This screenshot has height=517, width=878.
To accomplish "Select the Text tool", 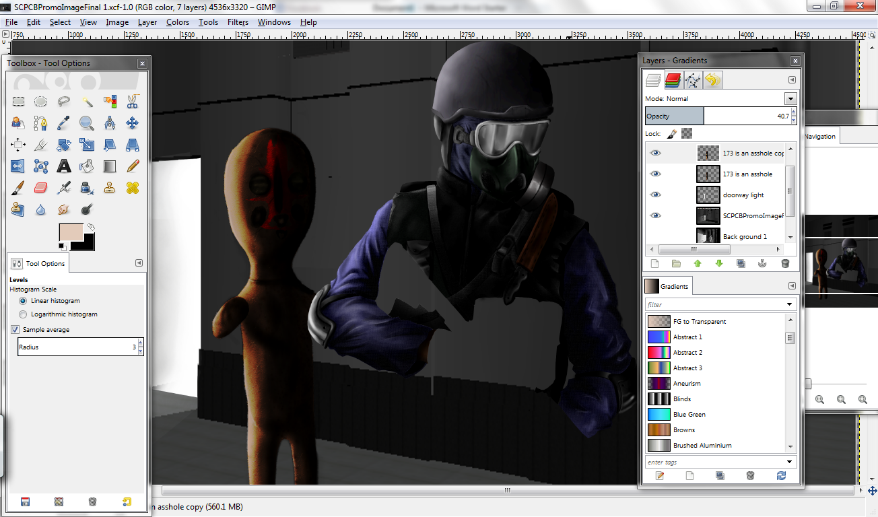I will coord(64,166).
